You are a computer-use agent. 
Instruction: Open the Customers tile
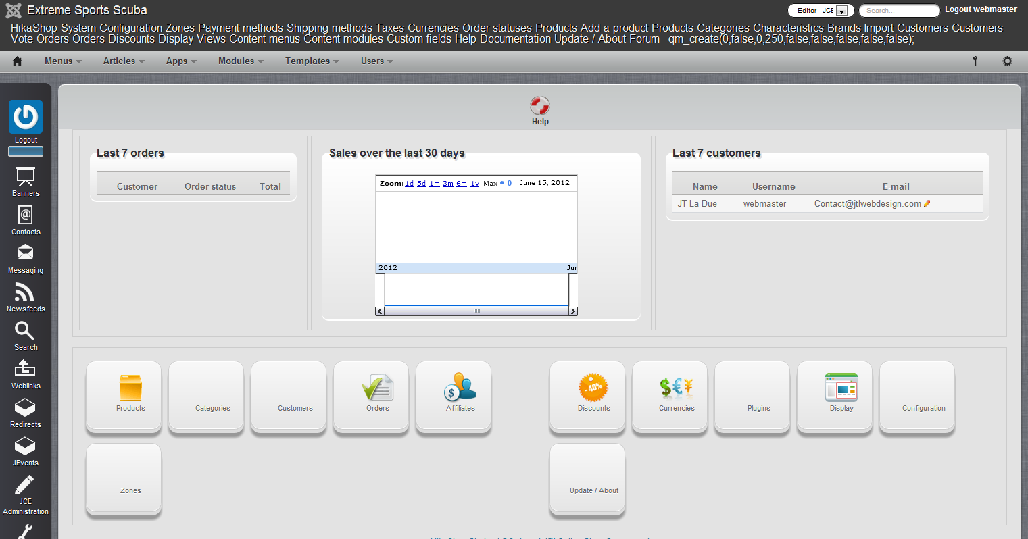(289, 397)
